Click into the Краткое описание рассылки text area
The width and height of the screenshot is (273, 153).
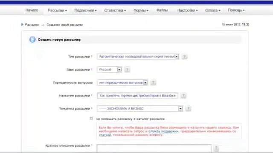coord(154,148)
